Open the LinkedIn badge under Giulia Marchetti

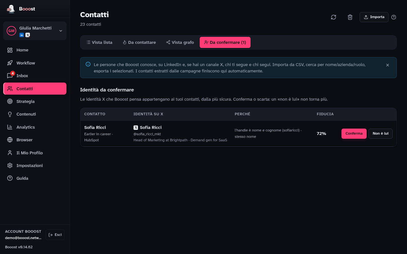22,35
